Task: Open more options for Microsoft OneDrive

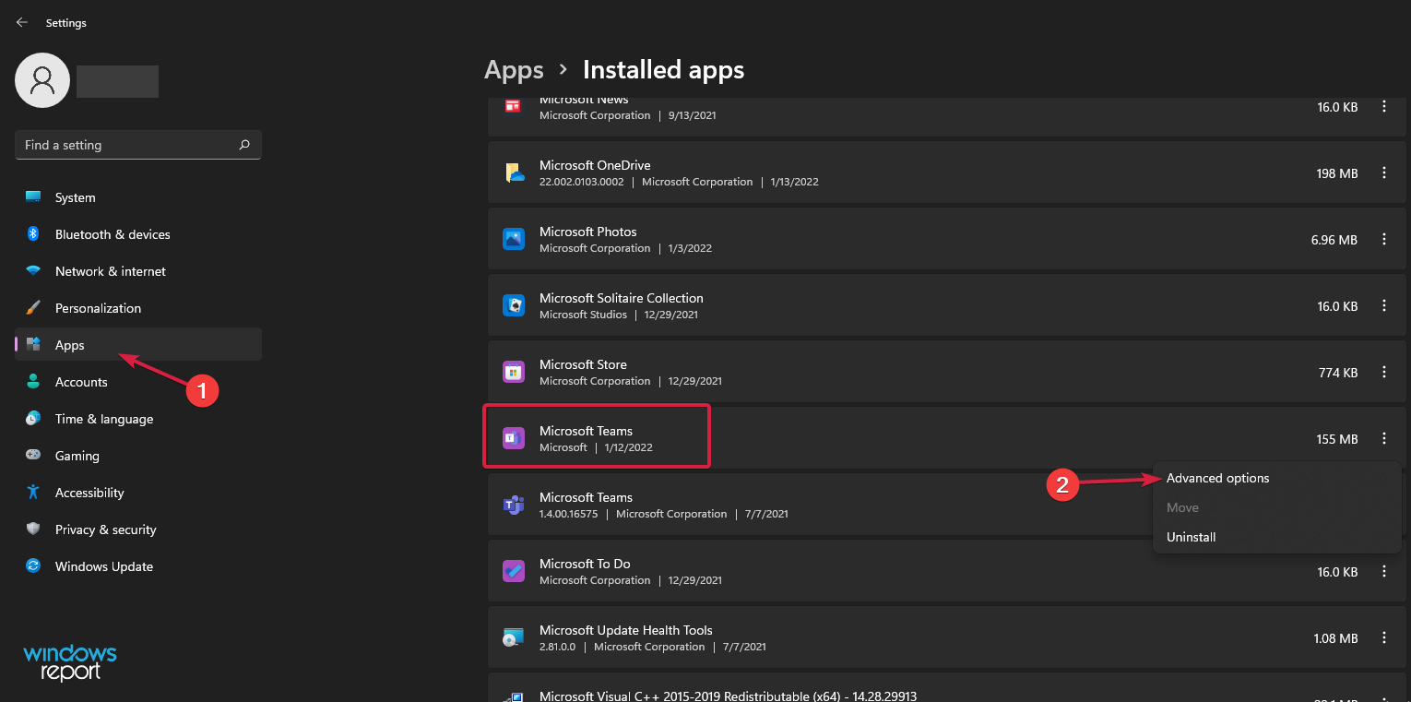Action: point(1384,173)
